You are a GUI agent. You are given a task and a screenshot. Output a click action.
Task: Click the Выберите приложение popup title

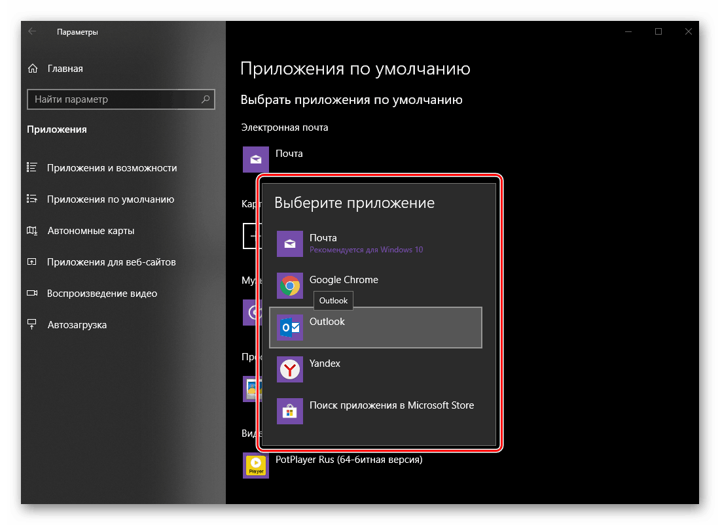tap(354, 203)
